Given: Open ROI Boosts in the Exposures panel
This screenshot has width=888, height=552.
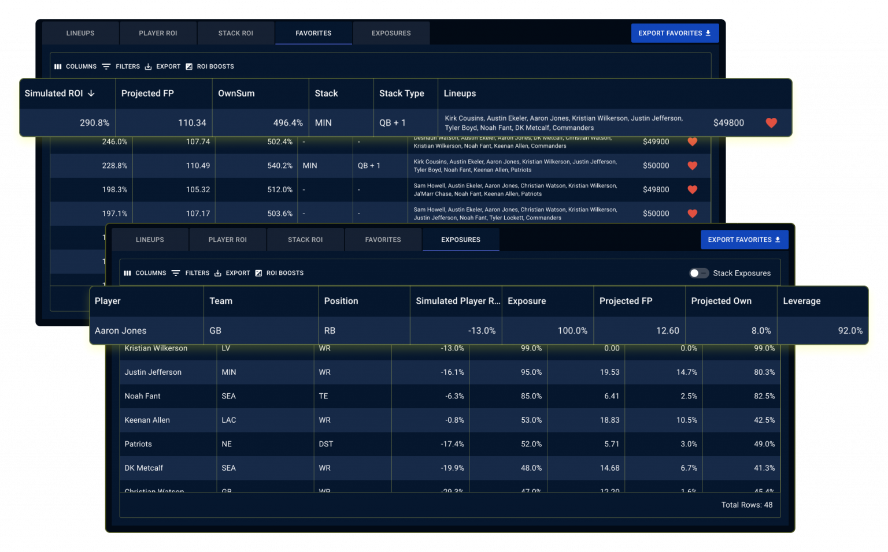Looking at the screenshot, I should click(279, 273).
